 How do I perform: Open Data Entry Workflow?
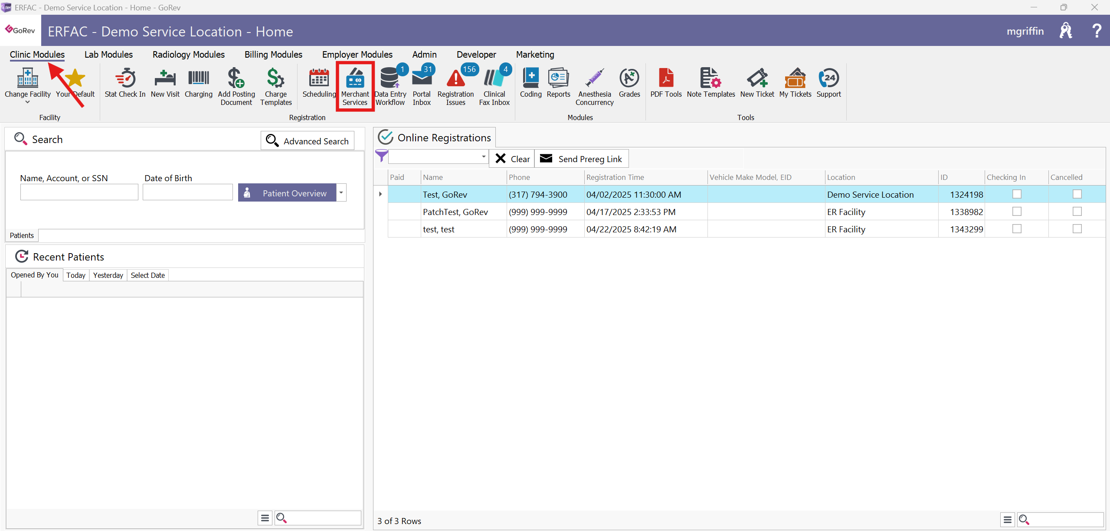(x=390, y=87)
